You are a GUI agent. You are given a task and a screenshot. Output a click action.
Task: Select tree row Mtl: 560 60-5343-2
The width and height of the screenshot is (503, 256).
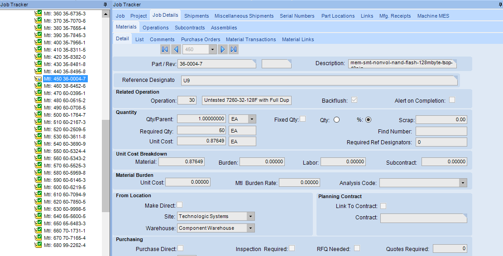(64, 158)
